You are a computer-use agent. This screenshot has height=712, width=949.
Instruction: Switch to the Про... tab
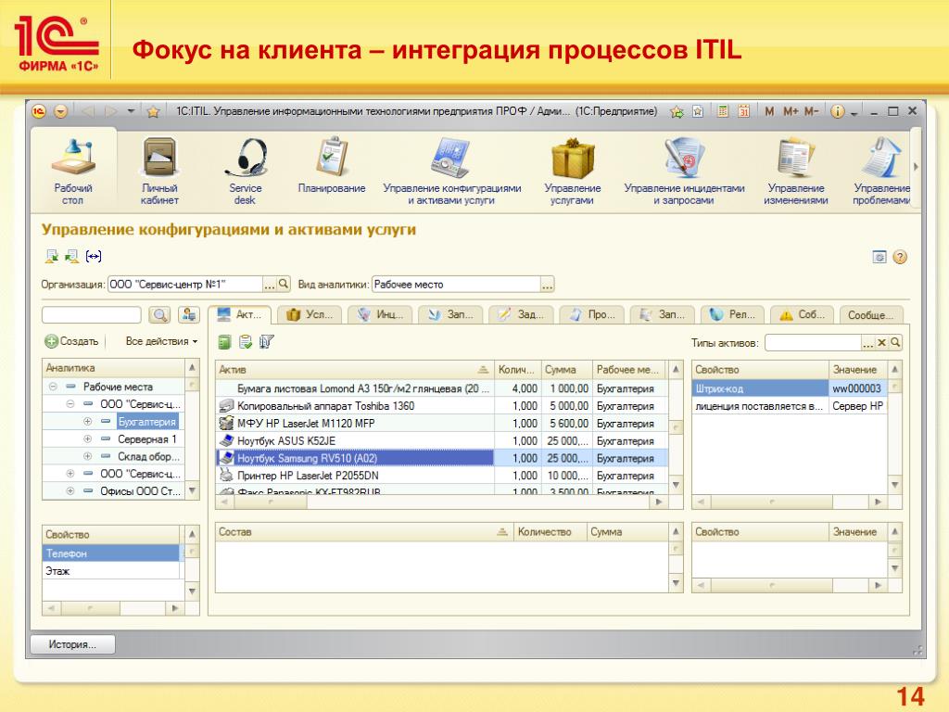coord(592,315)
